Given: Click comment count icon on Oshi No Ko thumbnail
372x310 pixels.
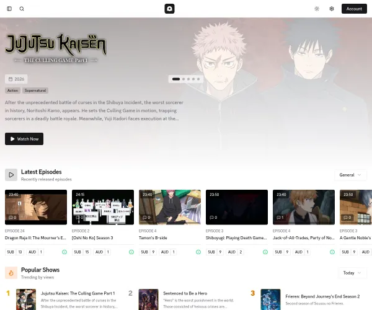Looking at the screenshot, I should (79, 218).
